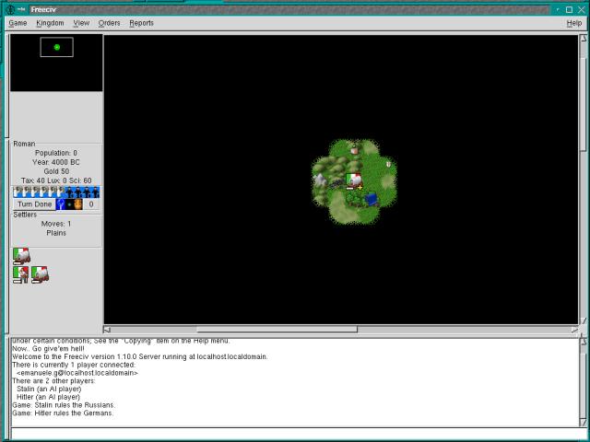The image size is (590, 442).
Task: Click the map horizontal scrollbar thumb
Action: 277,330
